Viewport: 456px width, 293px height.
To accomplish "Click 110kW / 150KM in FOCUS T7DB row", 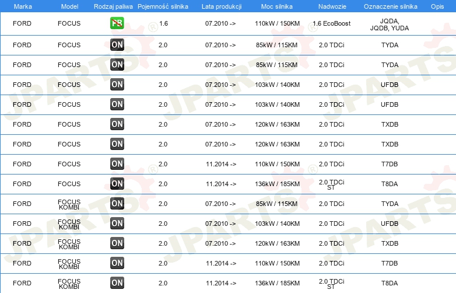I will (277, 164).
